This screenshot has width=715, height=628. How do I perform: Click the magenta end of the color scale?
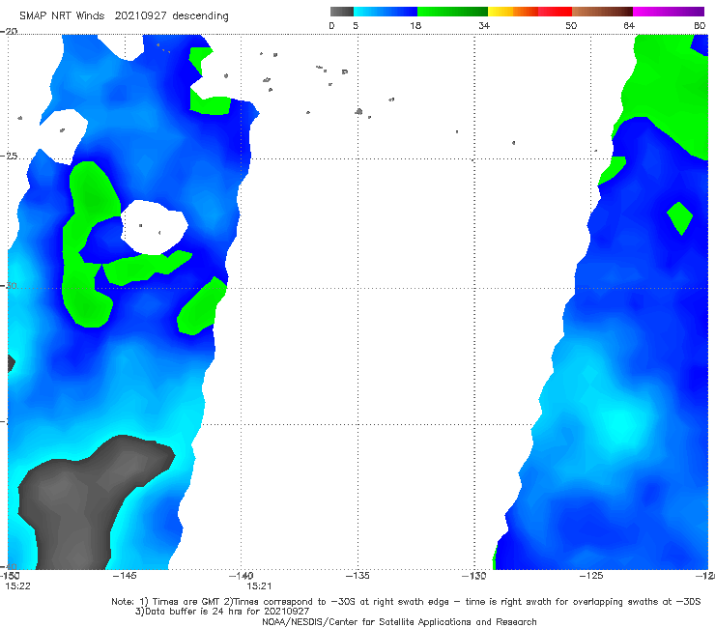668,12
